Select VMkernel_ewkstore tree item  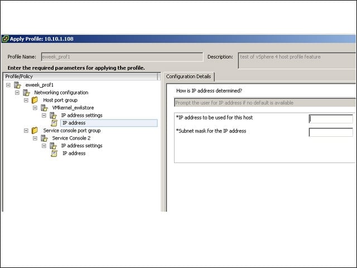[73, 108]
